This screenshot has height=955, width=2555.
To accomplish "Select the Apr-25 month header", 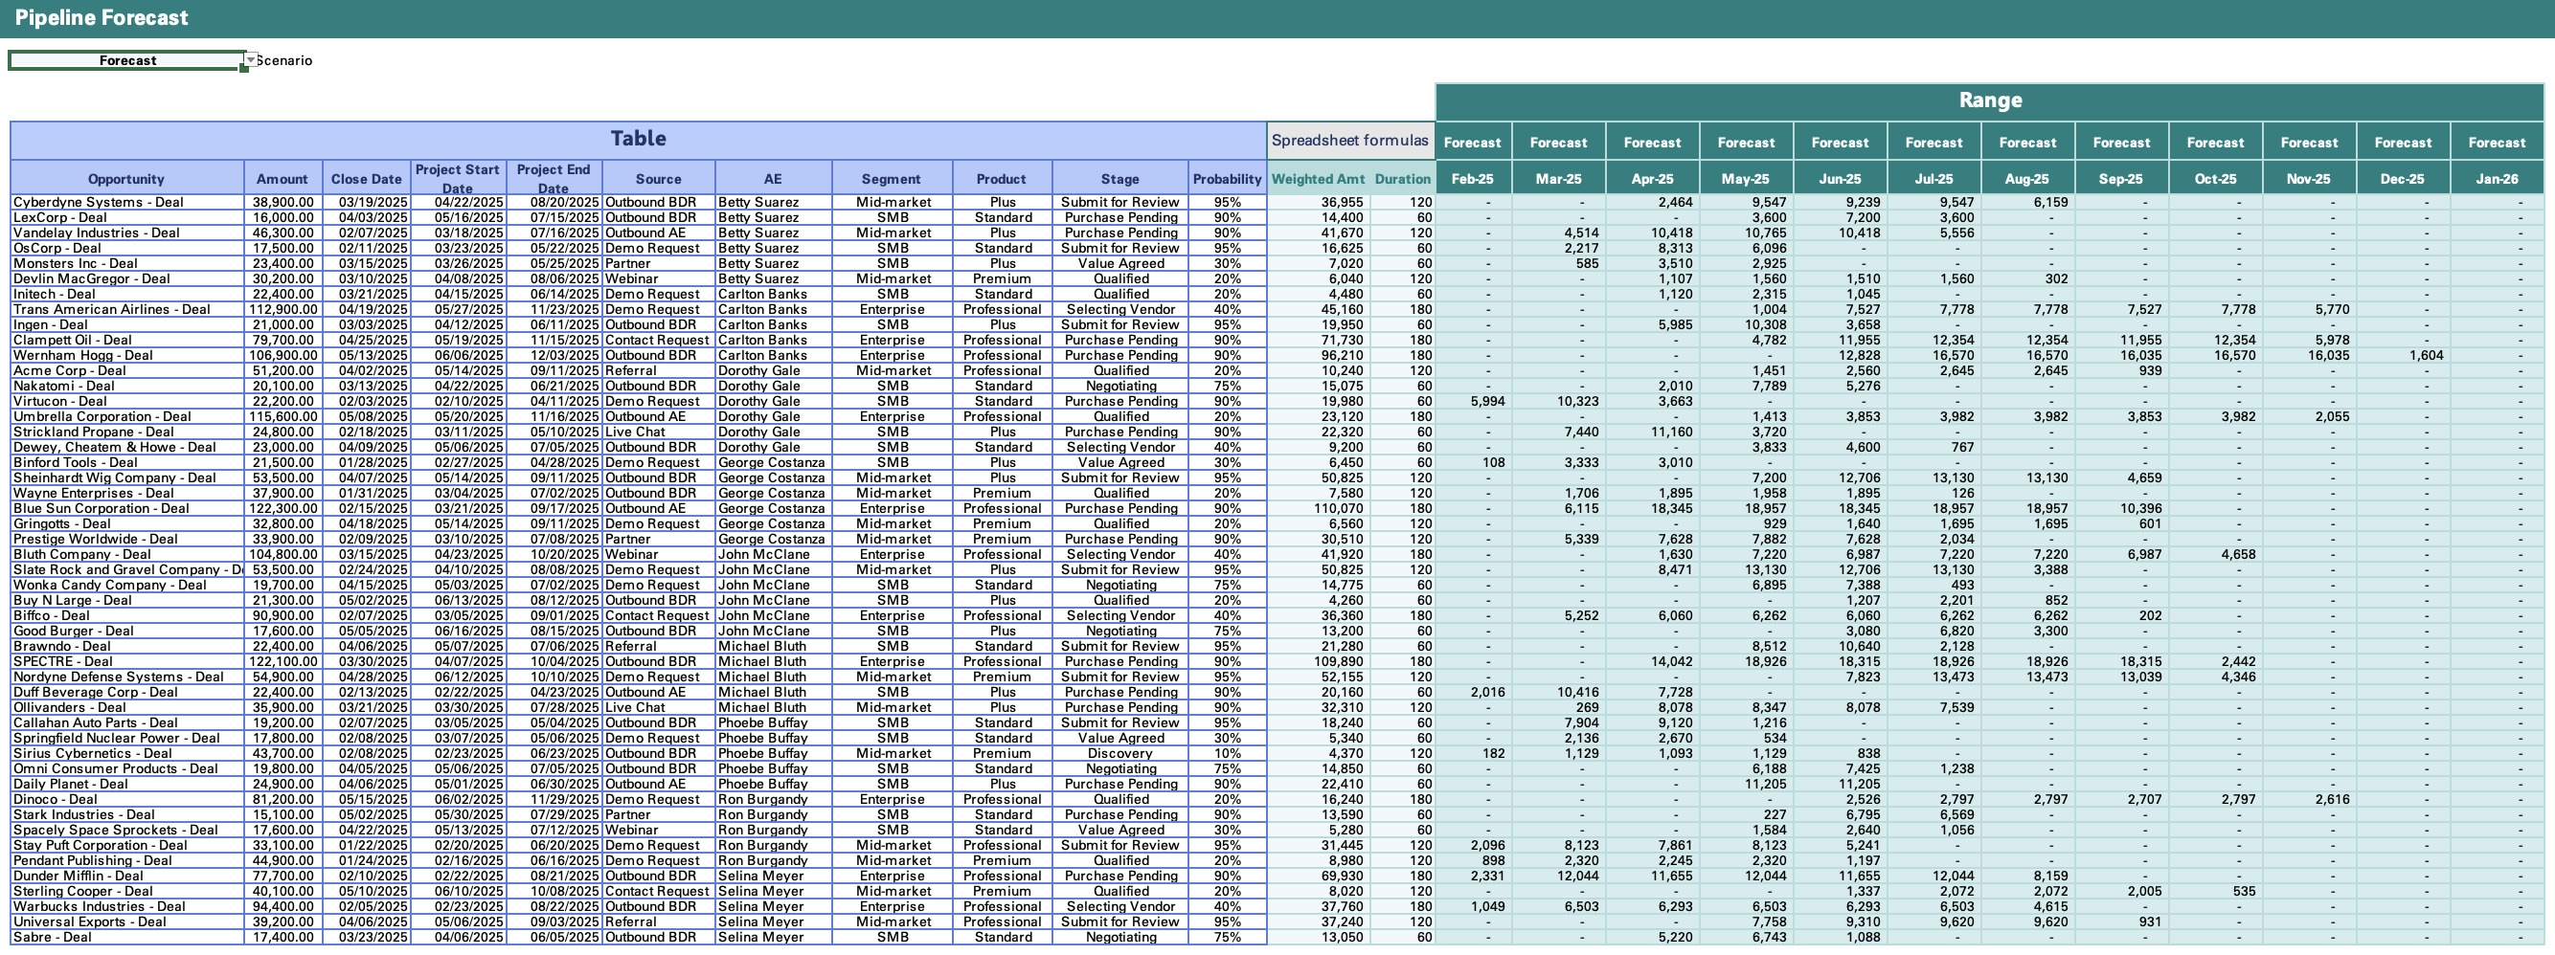I will tap(1653, 178).
